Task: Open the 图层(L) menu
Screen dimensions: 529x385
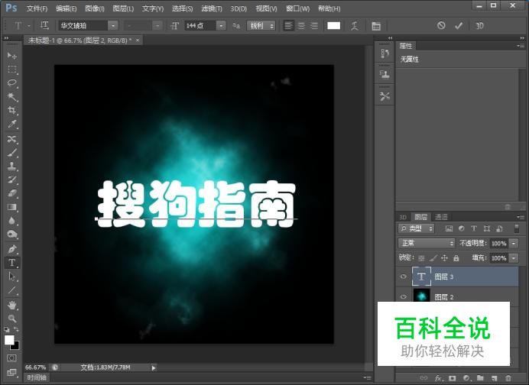Action: pyautogui.click(x=123, y=8)
